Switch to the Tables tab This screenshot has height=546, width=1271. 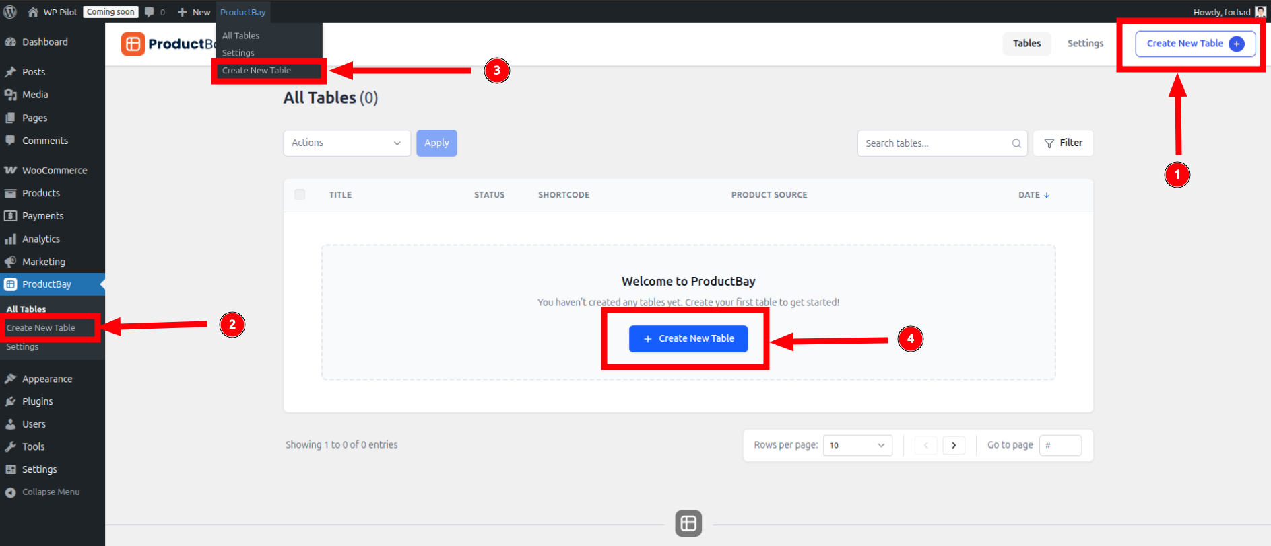pyautogui.click(x=1027, y=44)
